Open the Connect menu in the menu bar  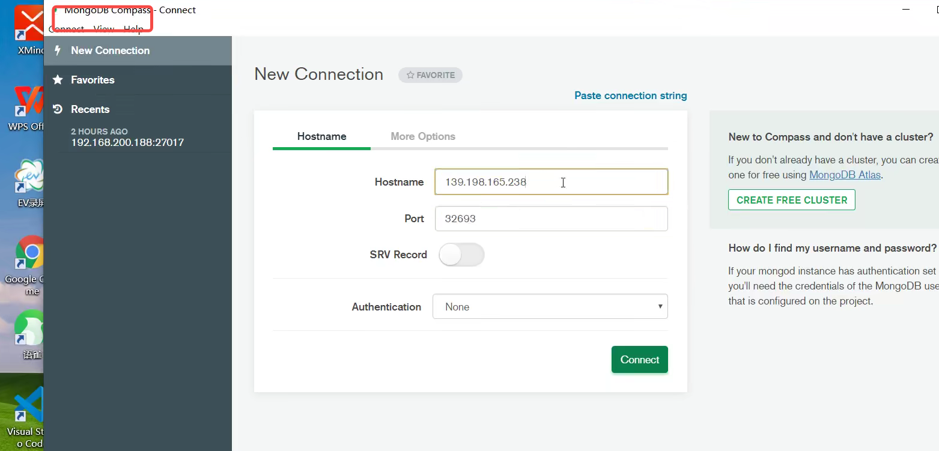click(67, 29)
